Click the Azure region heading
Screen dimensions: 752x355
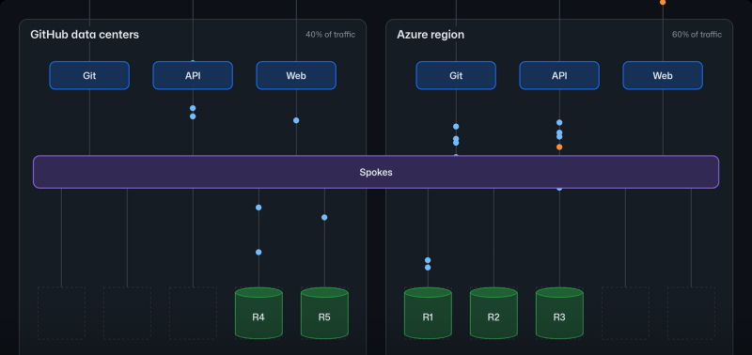[x=431, y=35]
